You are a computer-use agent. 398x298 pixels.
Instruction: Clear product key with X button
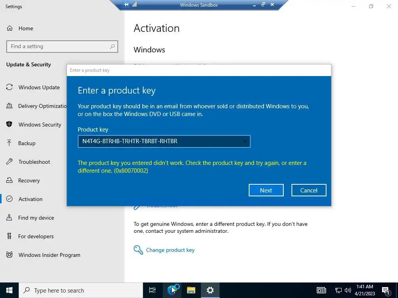[x=245, y=141]
